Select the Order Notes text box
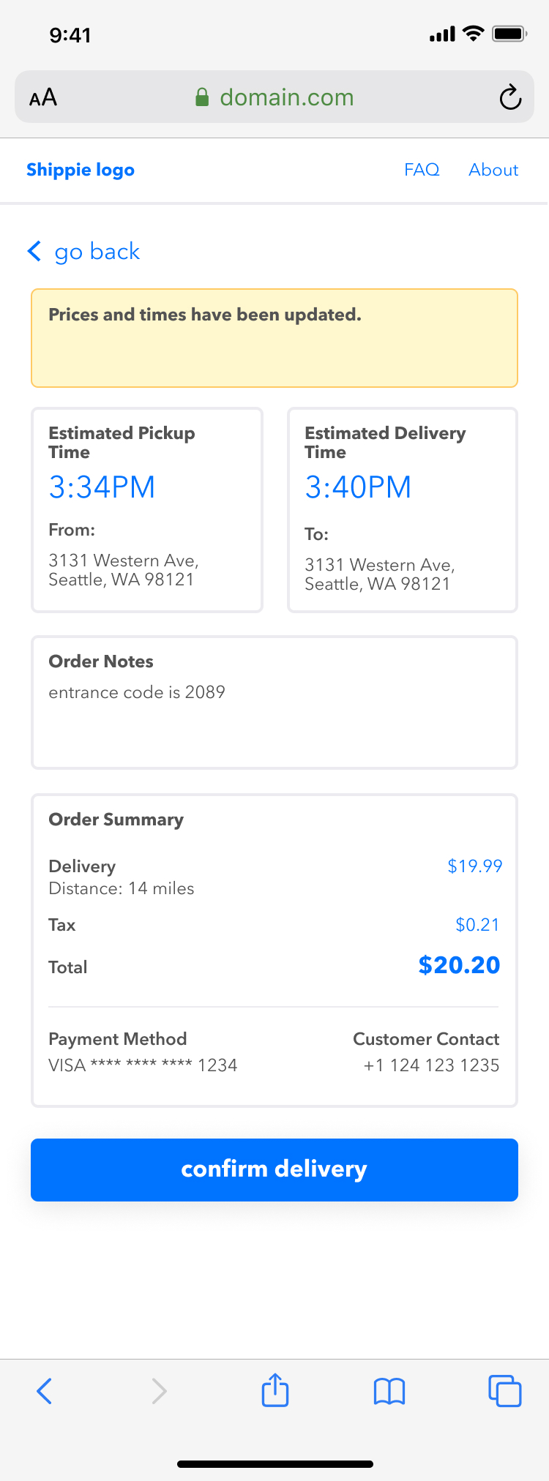The image size is (549, 1481). pyautogui.click(x=274, y=702)
